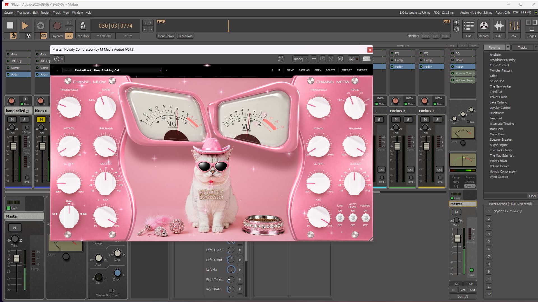Viewport: 538px width, 302px height.
Task: Open the Transport menu
Action: 24,13
